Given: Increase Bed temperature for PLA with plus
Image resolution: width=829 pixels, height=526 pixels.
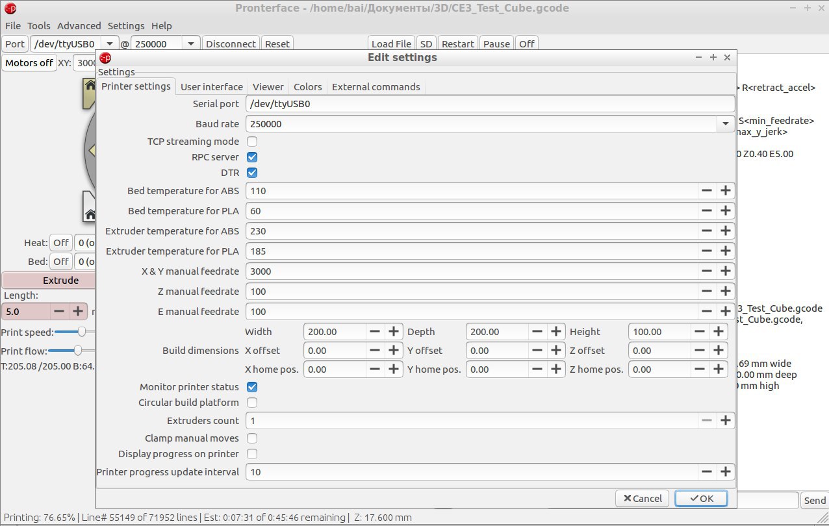Looking at the screenshot, I should [726, 211].
